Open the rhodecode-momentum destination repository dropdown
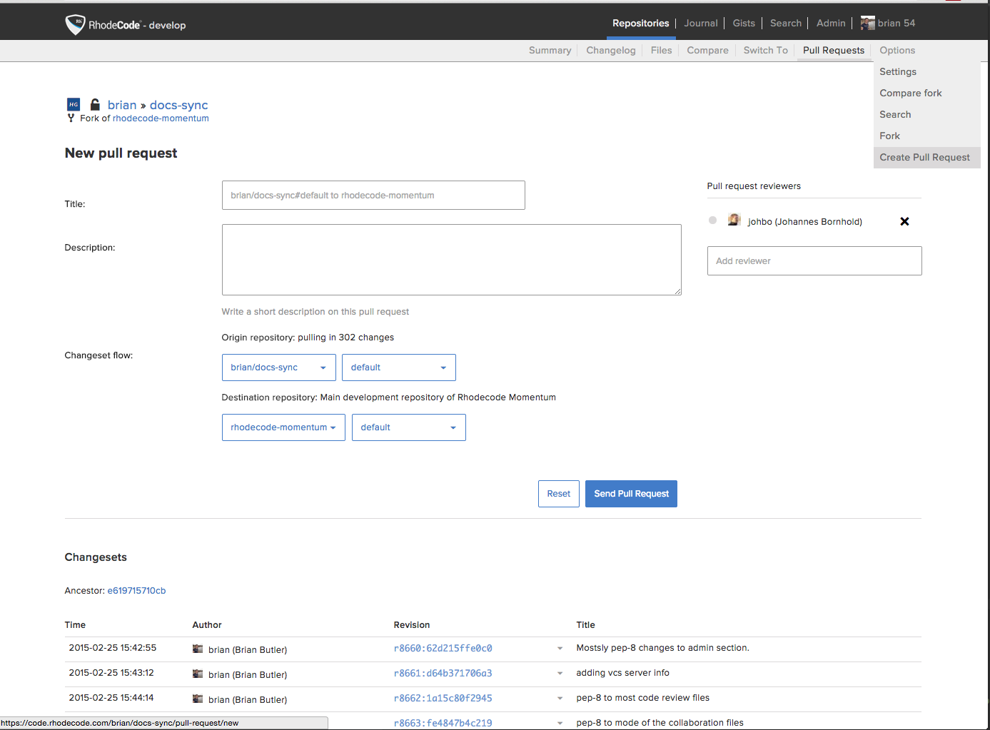Image resolution: width=990 pixels, height=730 pixels. tap(283, 427)
